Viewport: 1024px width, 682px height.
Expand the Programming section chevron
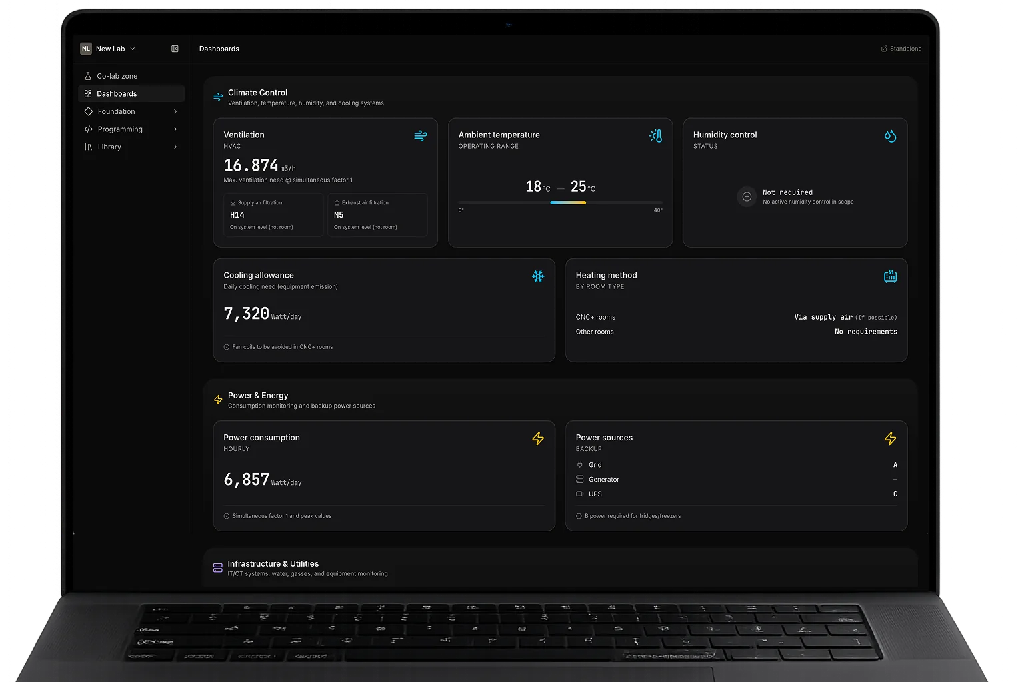click(175, 129)
